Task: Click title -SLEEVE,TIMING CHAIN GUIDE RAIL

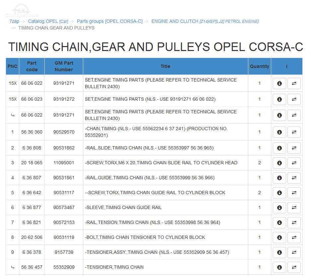Action: pos(123,207)
